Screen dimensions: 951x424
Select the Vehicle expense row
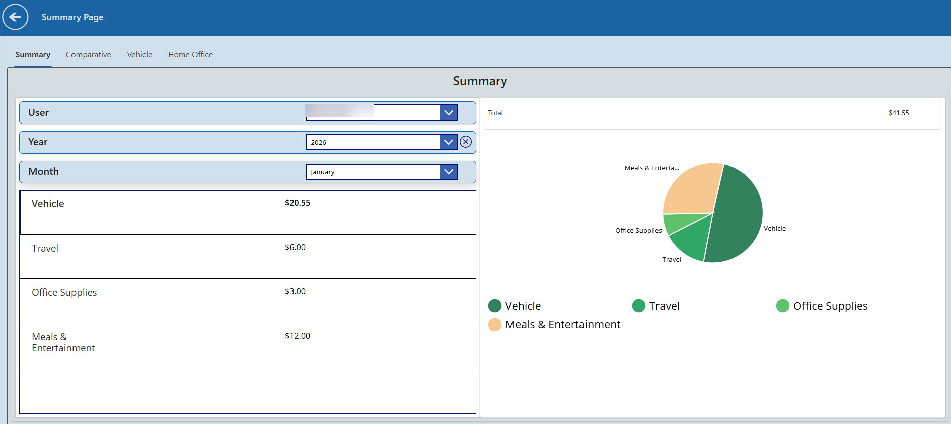coord(247,212)
